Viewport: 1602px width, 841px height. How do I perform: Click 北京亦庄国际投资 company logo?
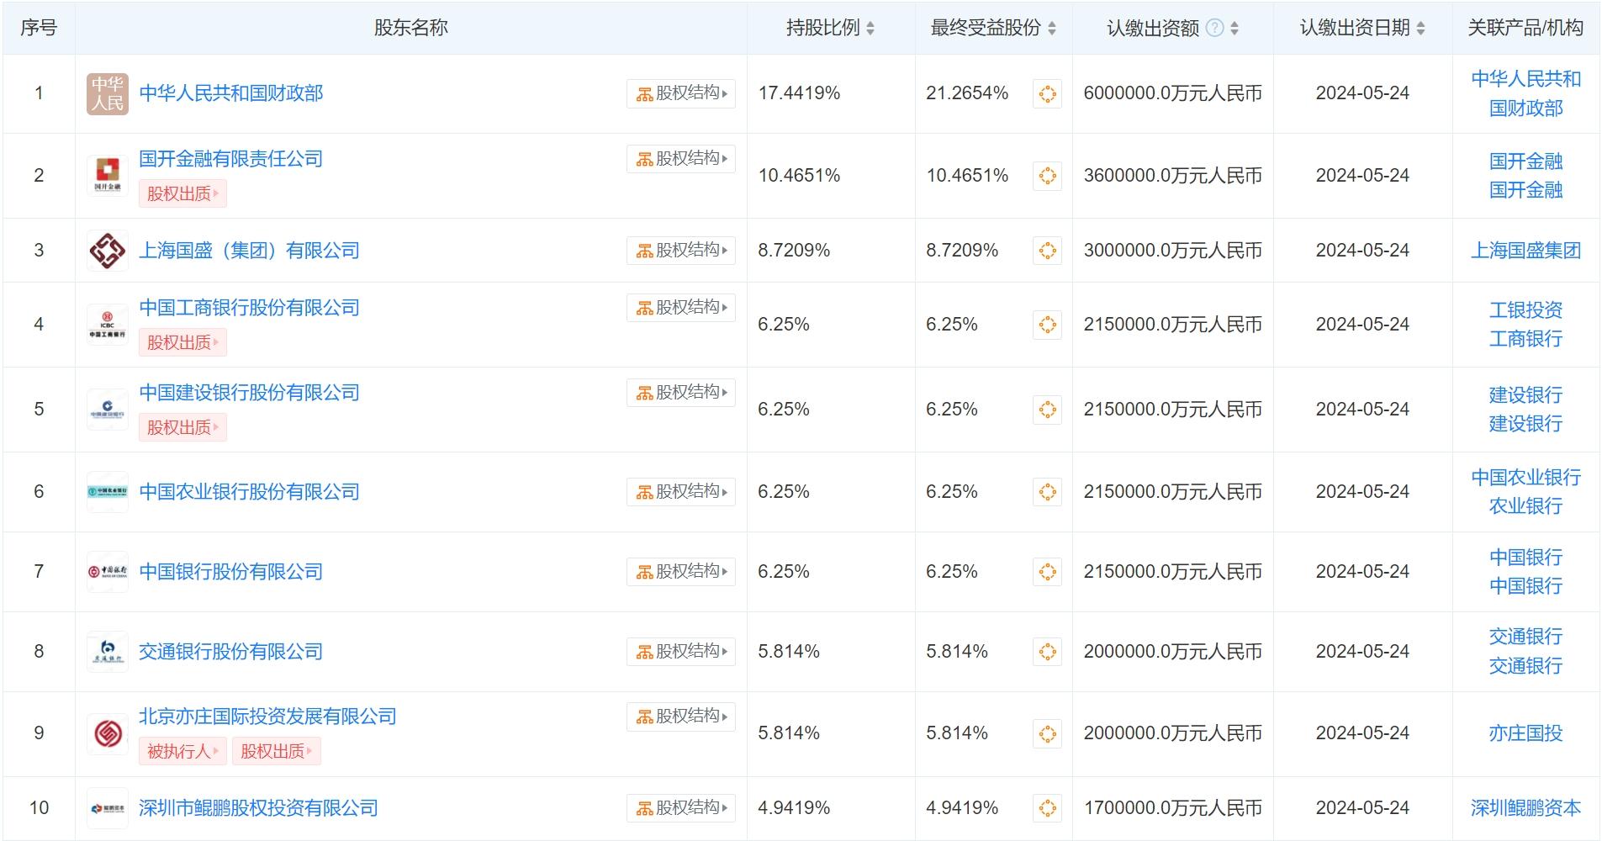tap(108, 733)
